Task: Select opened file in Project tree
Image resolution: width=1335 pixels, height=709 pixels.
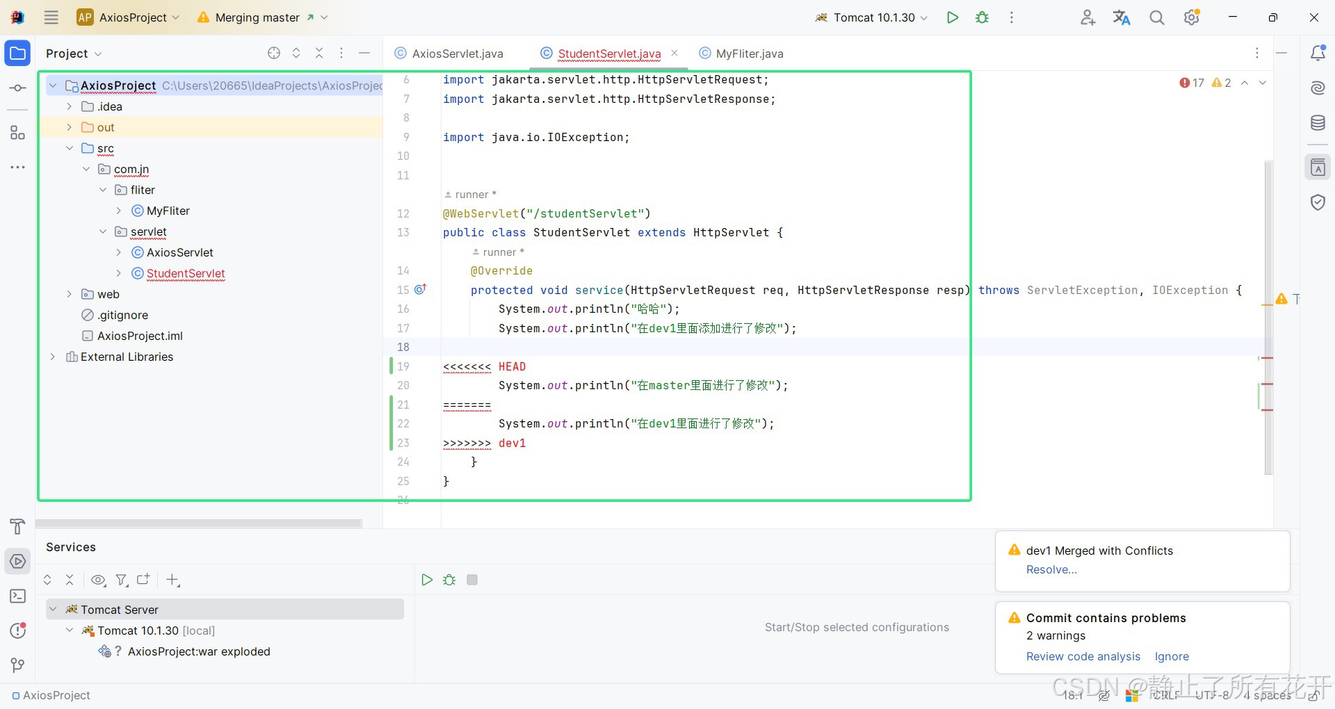Action: pos(274,53)
